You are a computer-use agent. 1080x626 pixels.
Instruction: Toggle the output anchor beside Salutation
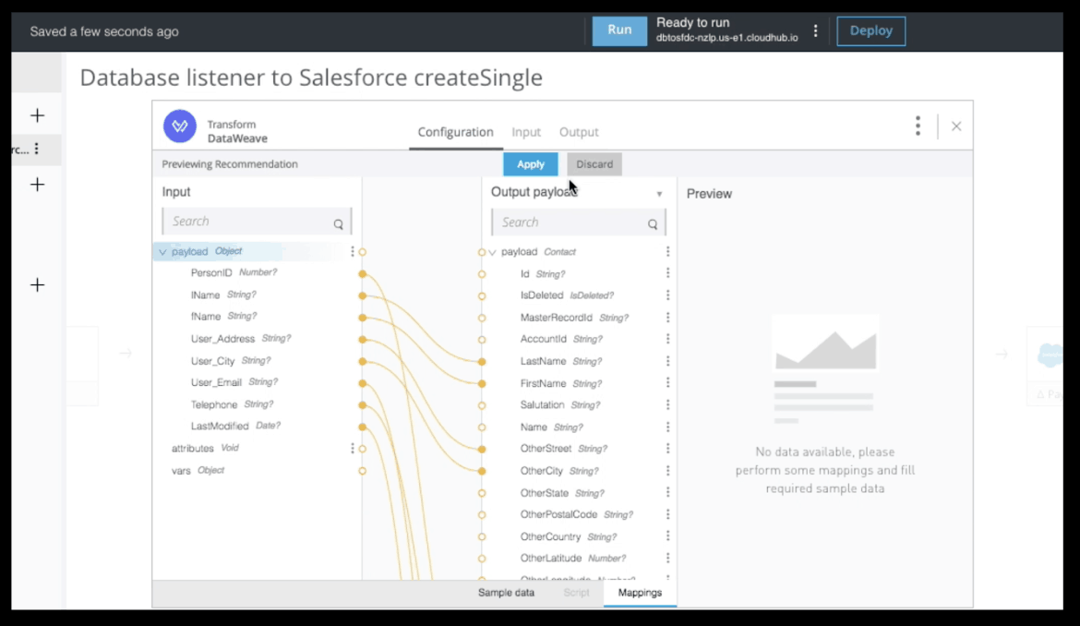coord(481,404)
